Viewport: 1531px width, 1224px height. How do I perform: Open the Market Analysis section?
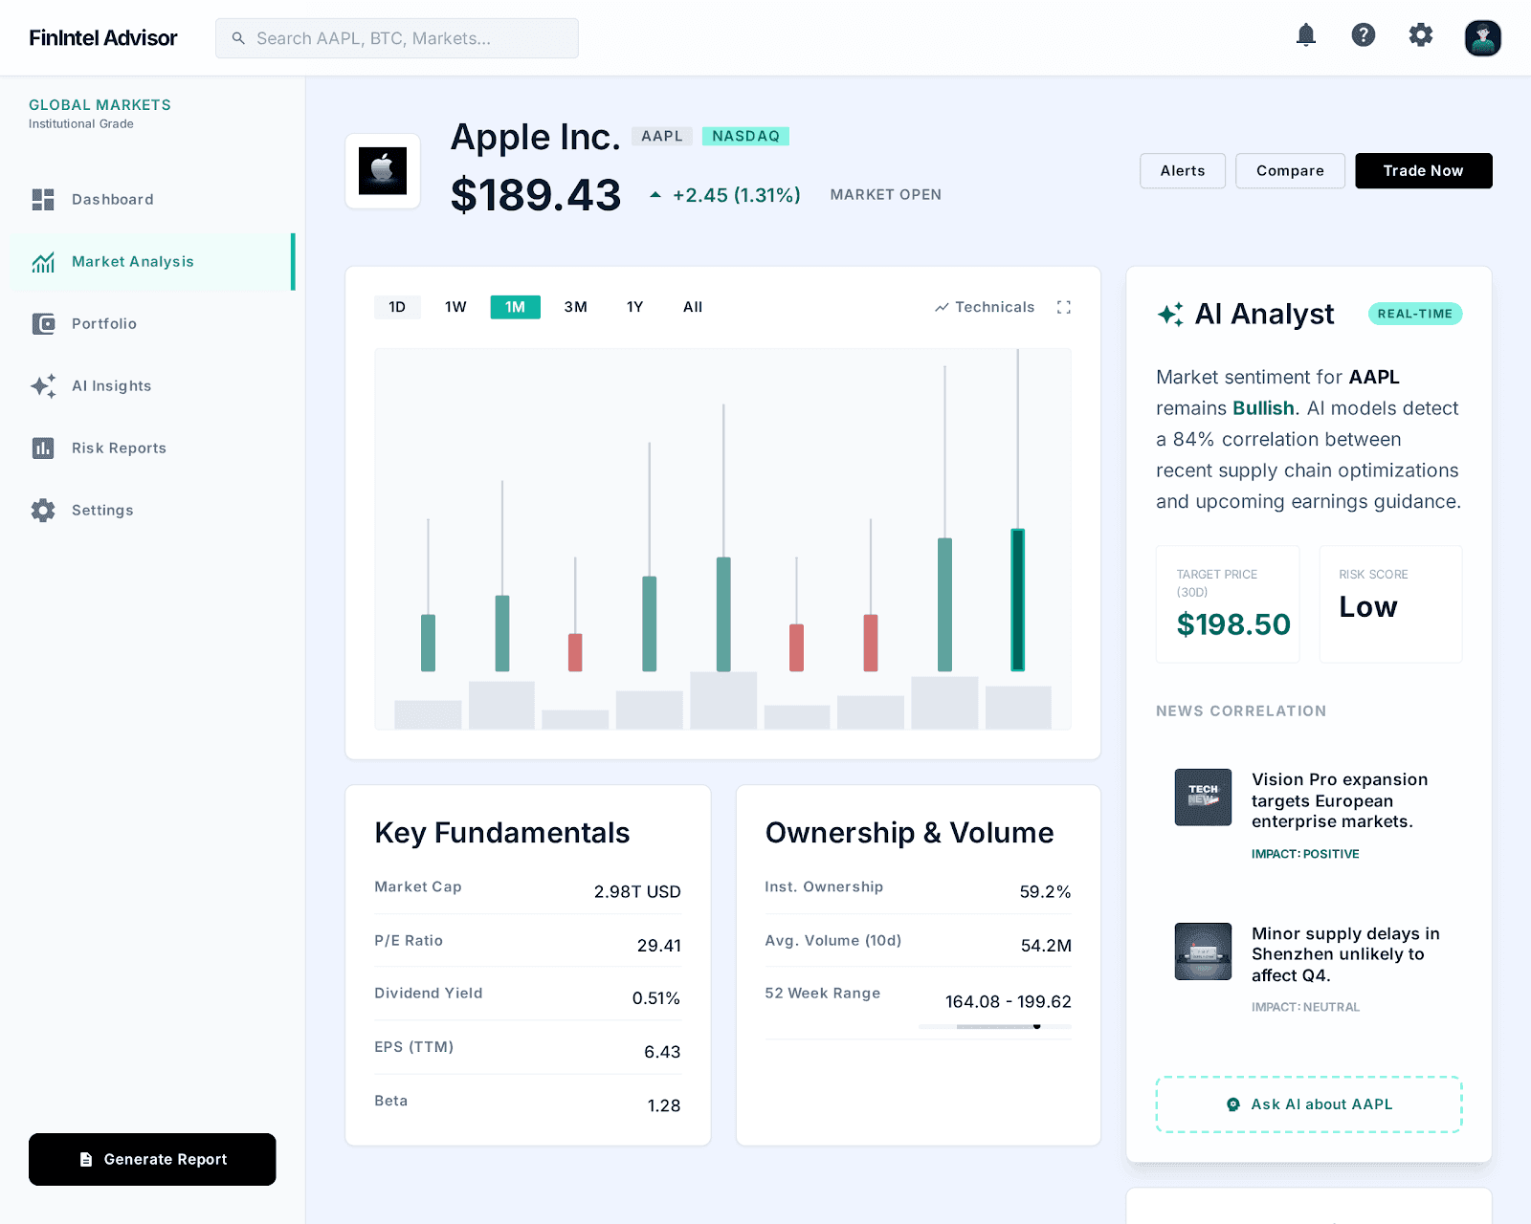click(x=153, y=262)
